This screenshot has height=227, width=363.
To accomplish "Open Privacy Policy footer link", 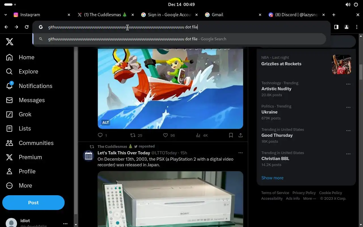I will click(x=304, y=193).
